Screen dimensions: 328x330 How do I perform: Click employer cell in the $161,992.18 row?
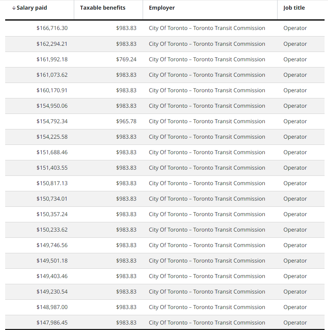[x=207, y=60]
